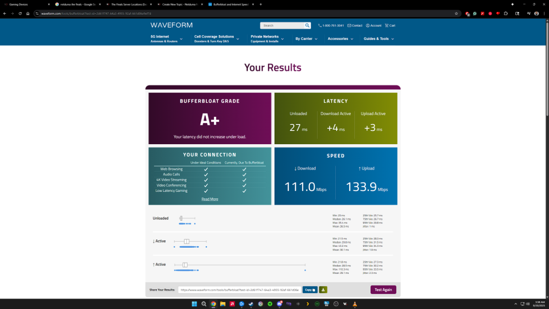This screenshot has height=309, width=549.
Task: Open the Account page in the header
Action: 373,26
